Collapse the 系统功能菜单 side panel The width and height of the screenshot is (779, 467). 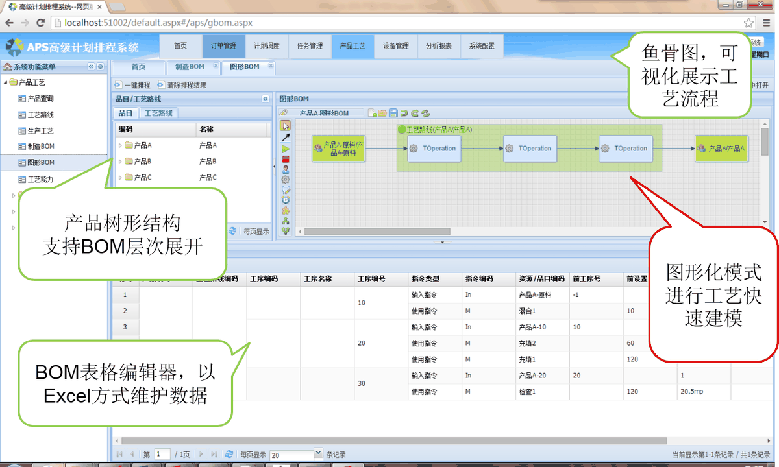[91, 67]
